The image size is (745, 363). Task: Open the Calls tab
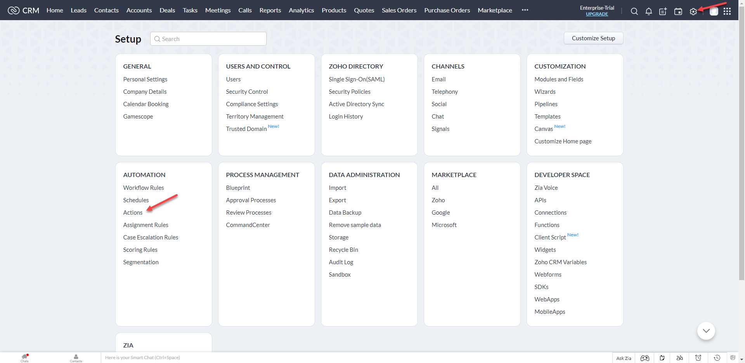[245, 10]
